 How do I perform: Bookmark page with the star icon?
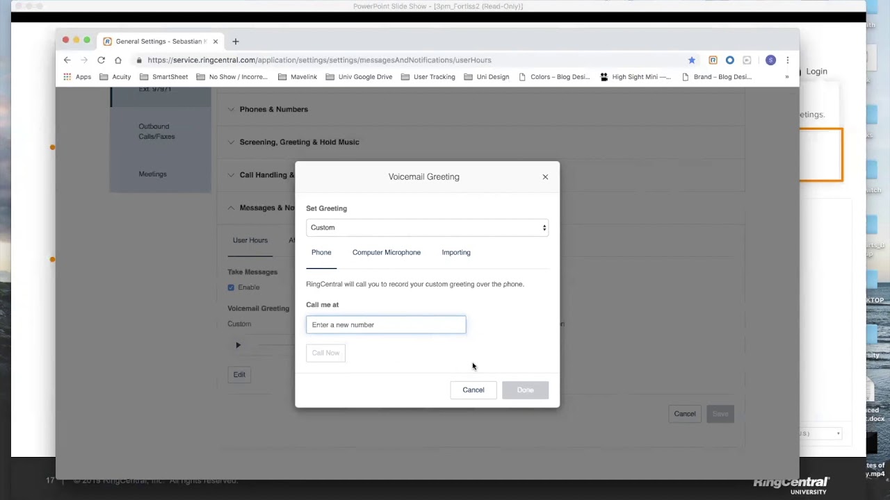(x=691, y=60)
